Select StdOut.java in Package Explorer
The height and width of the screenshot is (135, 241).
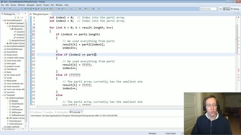coord(16,112)
